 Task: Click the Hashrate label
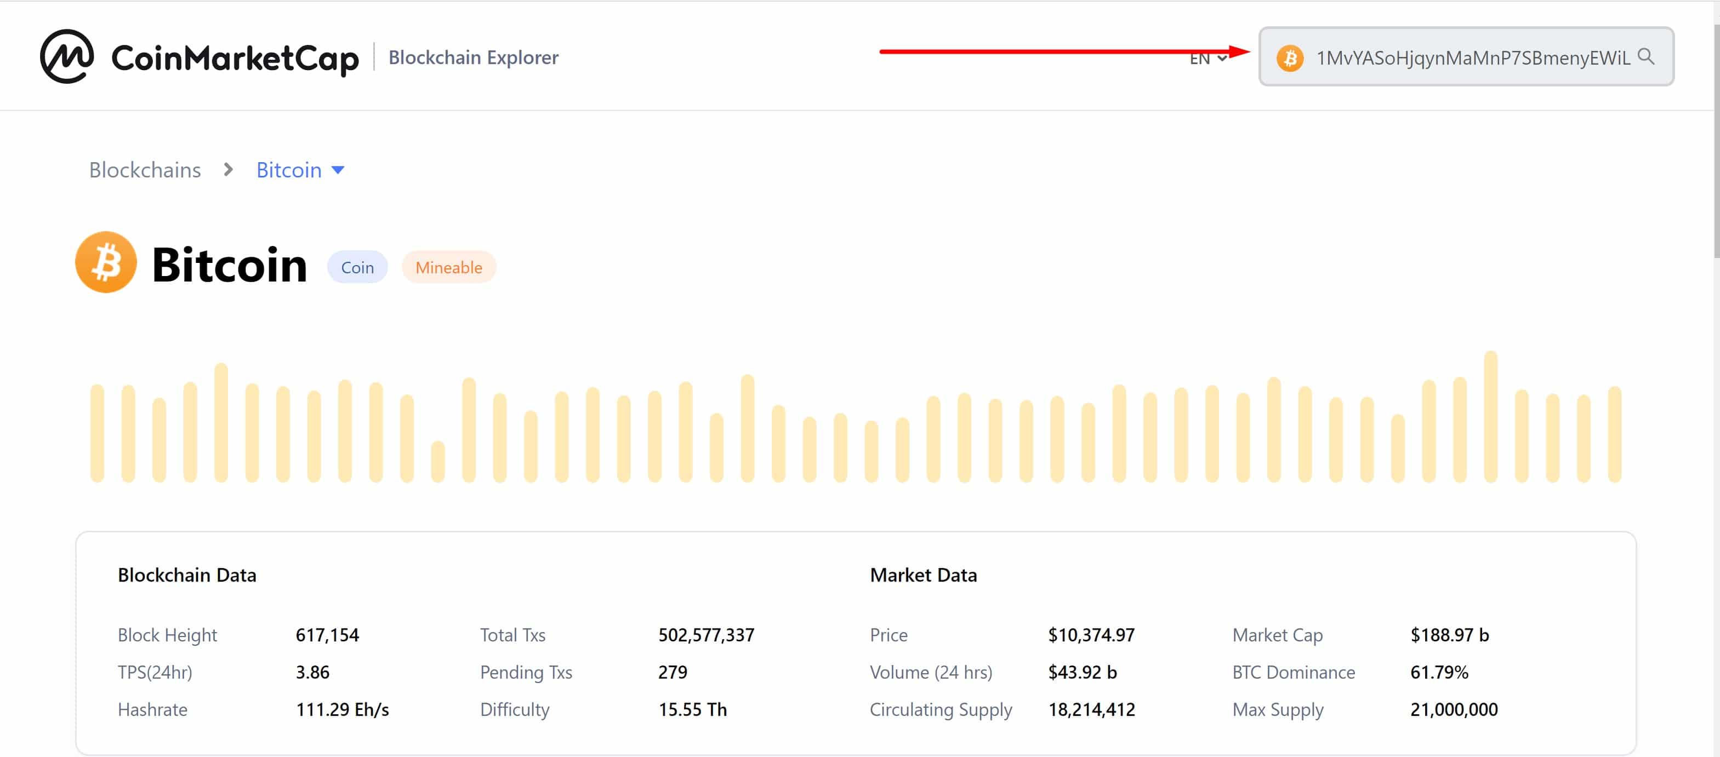(x=152, y=709)
